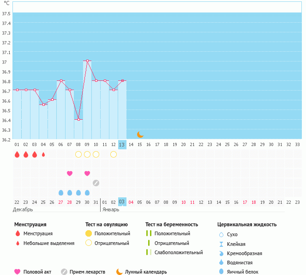Click the Прием лекарств legend label
306x275 pixels.
point(87,272)
